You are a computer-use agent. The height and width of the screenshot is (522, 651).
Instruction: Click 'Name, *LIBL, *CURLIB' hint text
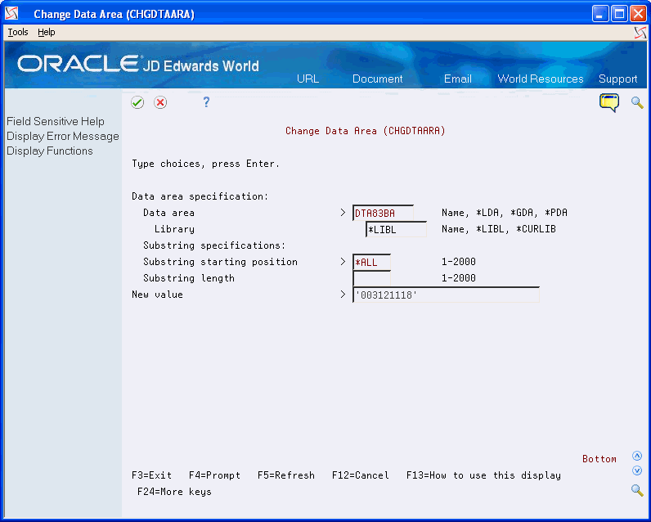(499, 229)
